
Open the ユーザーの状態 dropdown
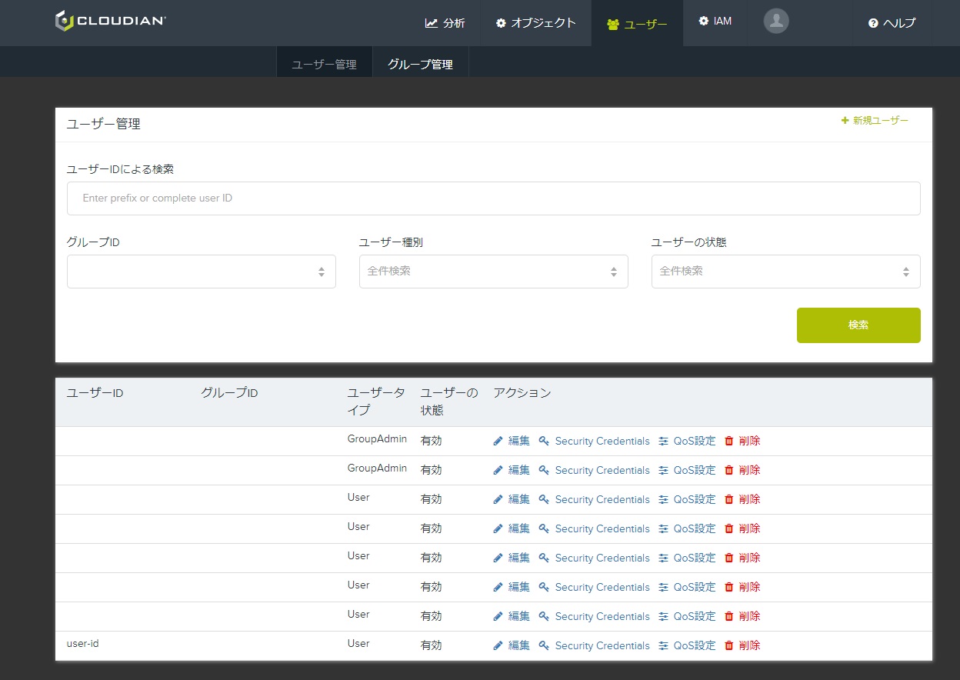pos(785,272)
